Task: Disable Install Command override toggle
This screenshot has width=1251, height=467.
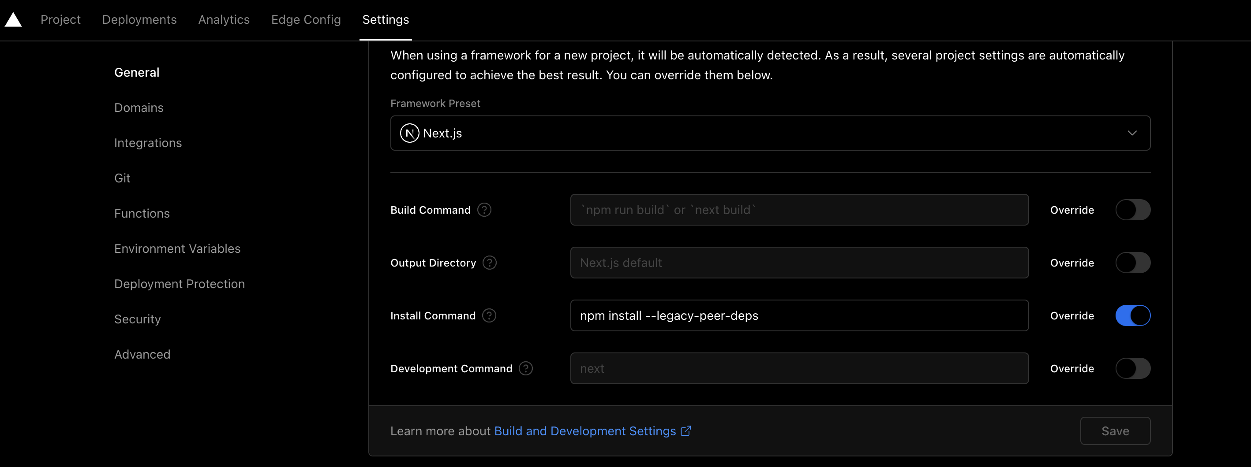Action: (1132, 315)
